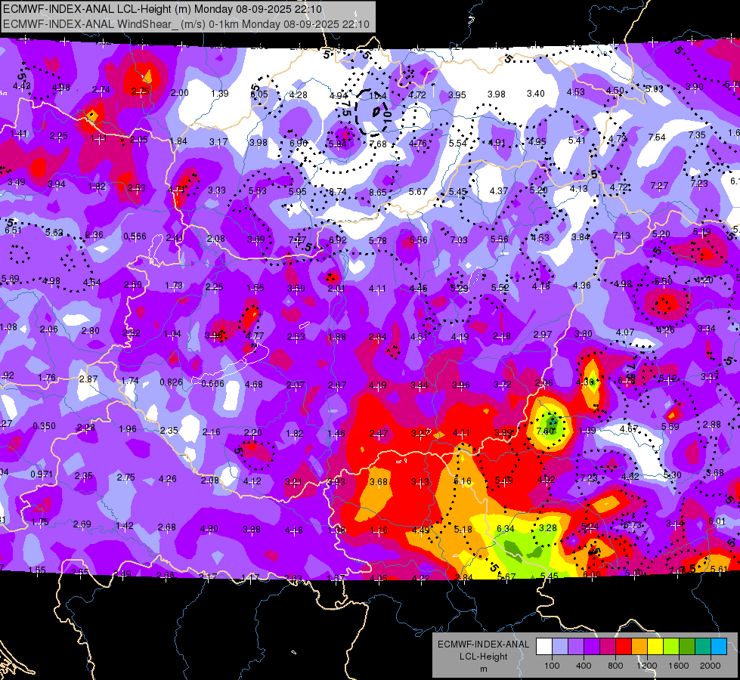740x680 pixels.
Task: Click the legend tick label 800
Action: (615, 666)
